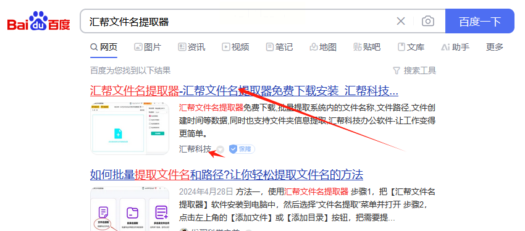Open the 资讯 tab

coord(191,47)
